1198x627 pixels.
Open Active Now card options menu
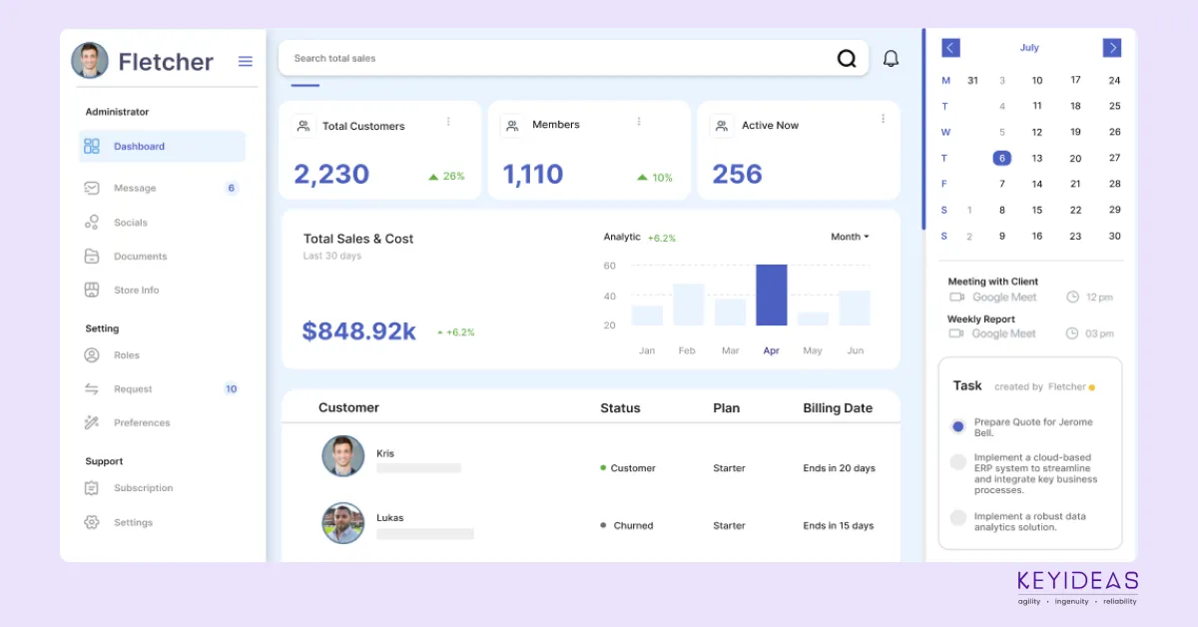click(883, 119)
